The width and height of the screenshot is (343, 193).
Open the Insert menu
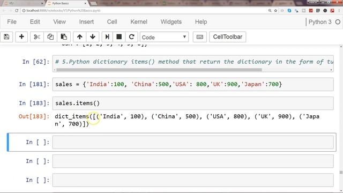pos(86,22)
